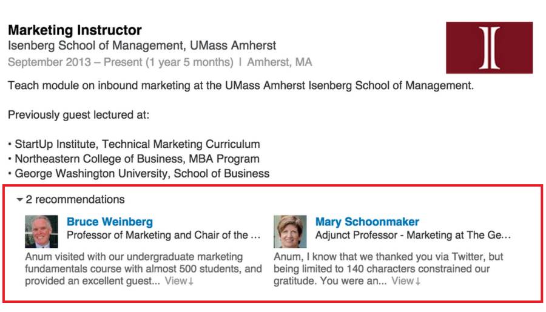Viewport: 546px width, 312px height.
Task: Open Mary Schoonmaker's profile photo
Action: [x=290, y=231]
